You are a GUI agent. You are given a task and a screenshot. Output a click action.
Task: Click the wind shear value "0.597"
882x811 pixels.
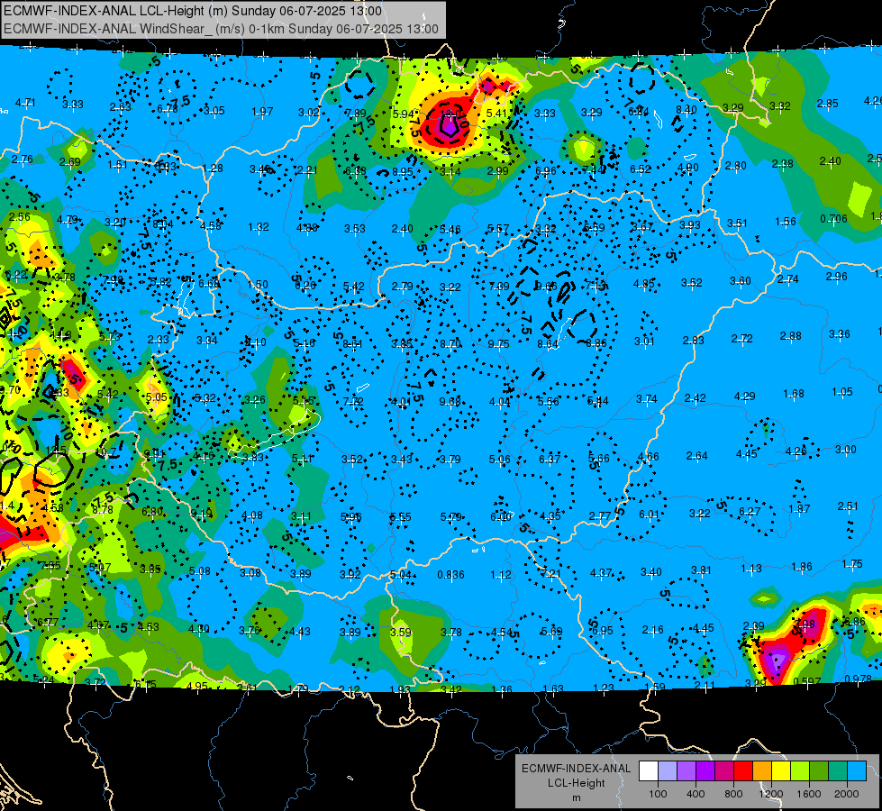tap(807, 681)
